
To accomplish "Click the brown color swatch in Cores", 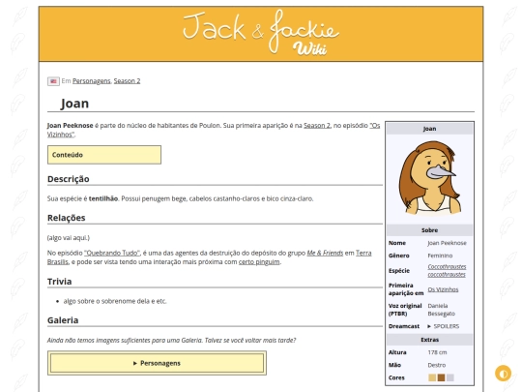I will 441,377.
